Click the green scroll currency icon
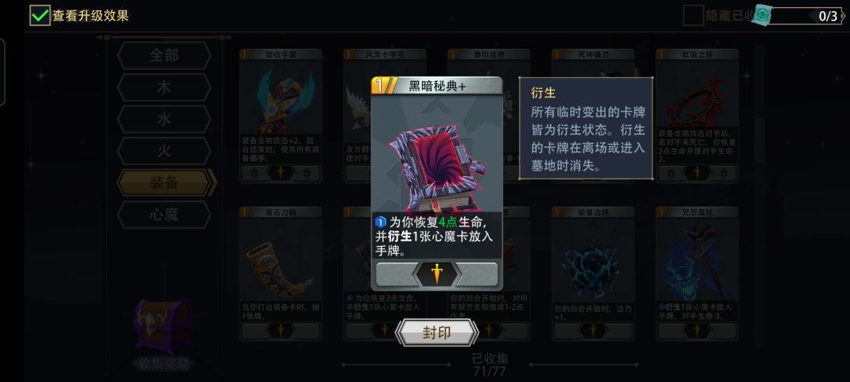This screenshot has width=850, height=382. point(763,16)
